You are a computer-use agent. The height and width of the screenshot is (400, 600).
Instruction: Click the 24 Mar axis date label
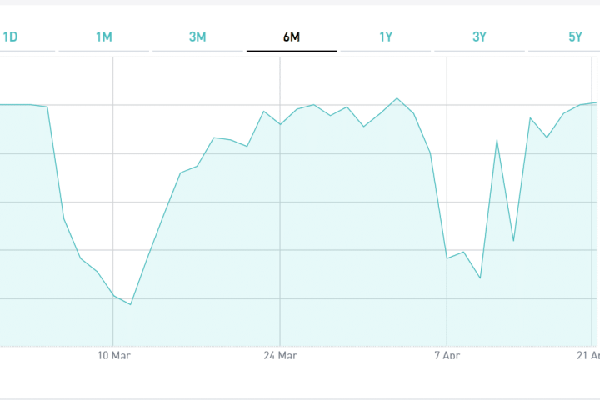[x=280, y=356]
